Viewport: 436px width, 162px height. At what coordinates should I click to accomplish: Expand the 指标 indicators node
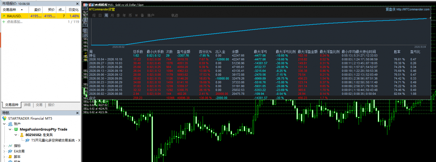[4, 146]
